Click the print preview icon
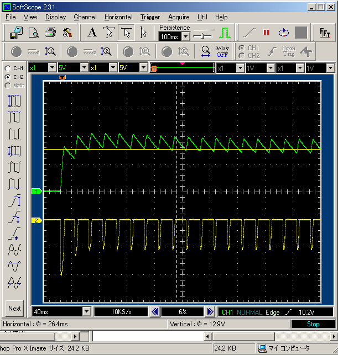This screenshot has width=338, height=355. click(33, 33)
